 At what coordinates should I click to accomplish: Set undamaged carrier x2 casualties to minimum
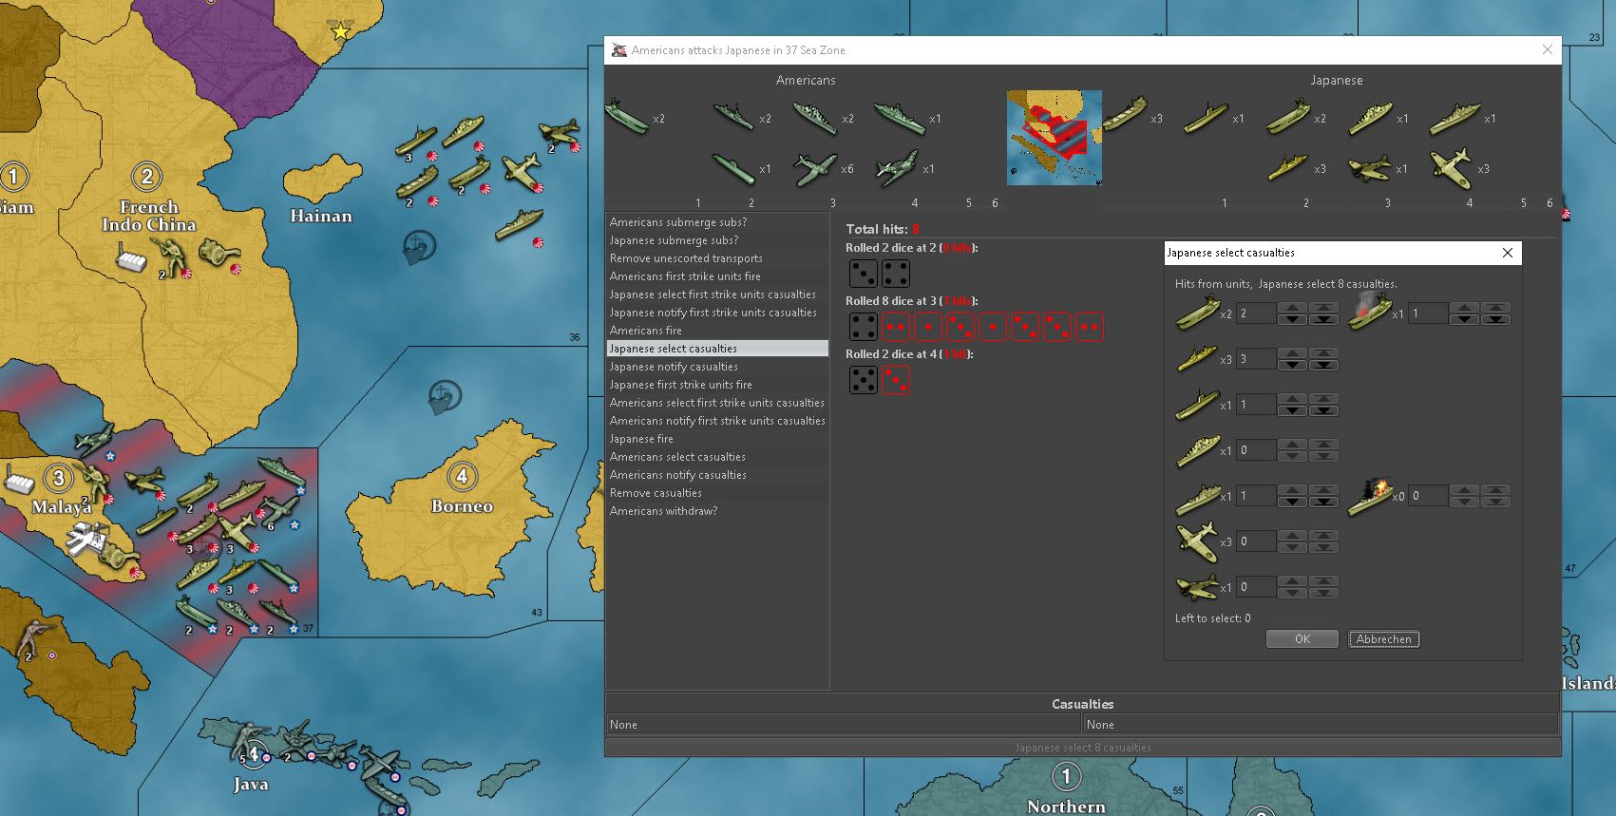[x=1323, y=319]
